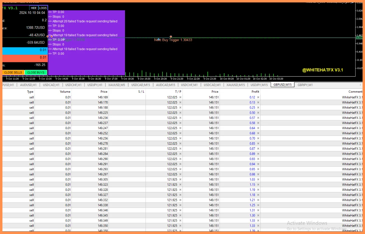The height and width of the screenshot is (234, 365).
Task: Remove take profit on the 149.237 sell row
Action: [180, 123]
